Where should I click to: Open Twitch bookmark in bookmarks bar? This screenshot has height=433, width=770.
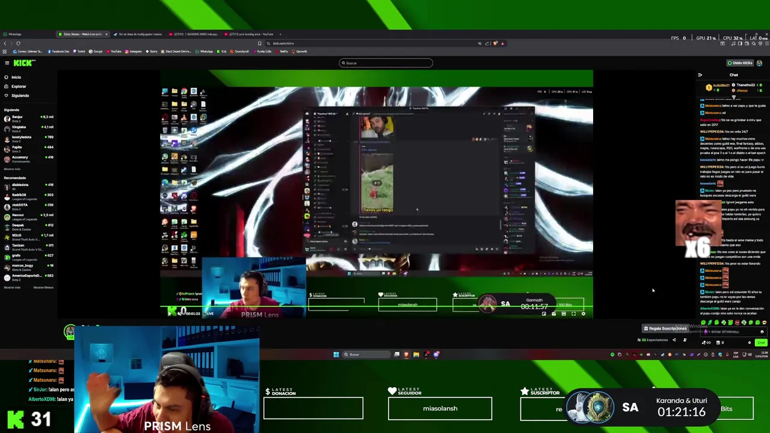pyautogui.click(x=79, y=52)
